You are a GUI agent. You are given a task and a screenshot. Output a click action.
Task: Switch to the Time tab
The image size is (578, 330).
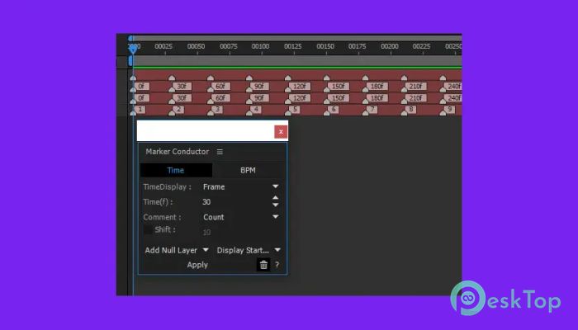[x=176, y=170]
